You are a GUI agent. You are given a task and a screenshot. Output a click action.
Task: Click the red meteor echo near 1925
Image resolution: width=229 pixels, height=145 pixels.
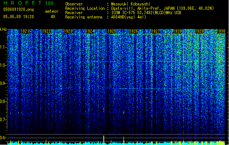tap(104, 109)
